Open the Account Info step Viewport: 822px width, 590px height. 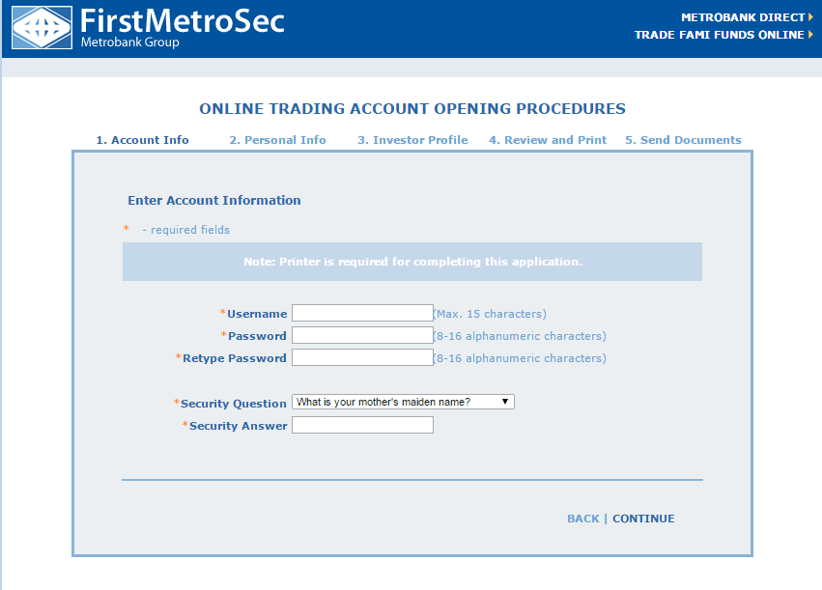click(x=141, y=139)
